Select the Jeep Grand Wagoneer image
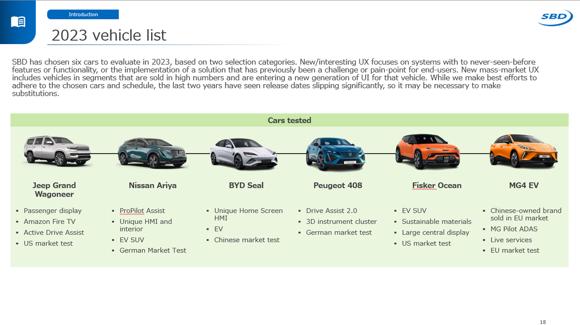 (58, 150)
